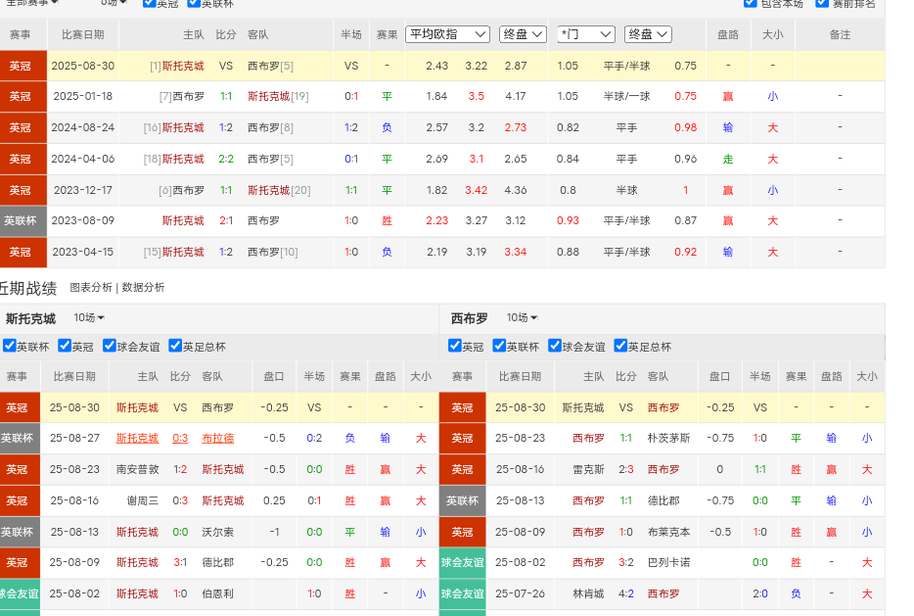The width and height of the screenshot is (914, 616).
Task: Click 25-07-26 date in 西布罗 table
Action: click(x=520, y=593)
